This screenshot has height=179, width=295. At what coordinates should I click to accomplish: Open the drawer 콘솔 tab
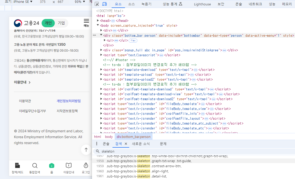click(x=106, y=144)
